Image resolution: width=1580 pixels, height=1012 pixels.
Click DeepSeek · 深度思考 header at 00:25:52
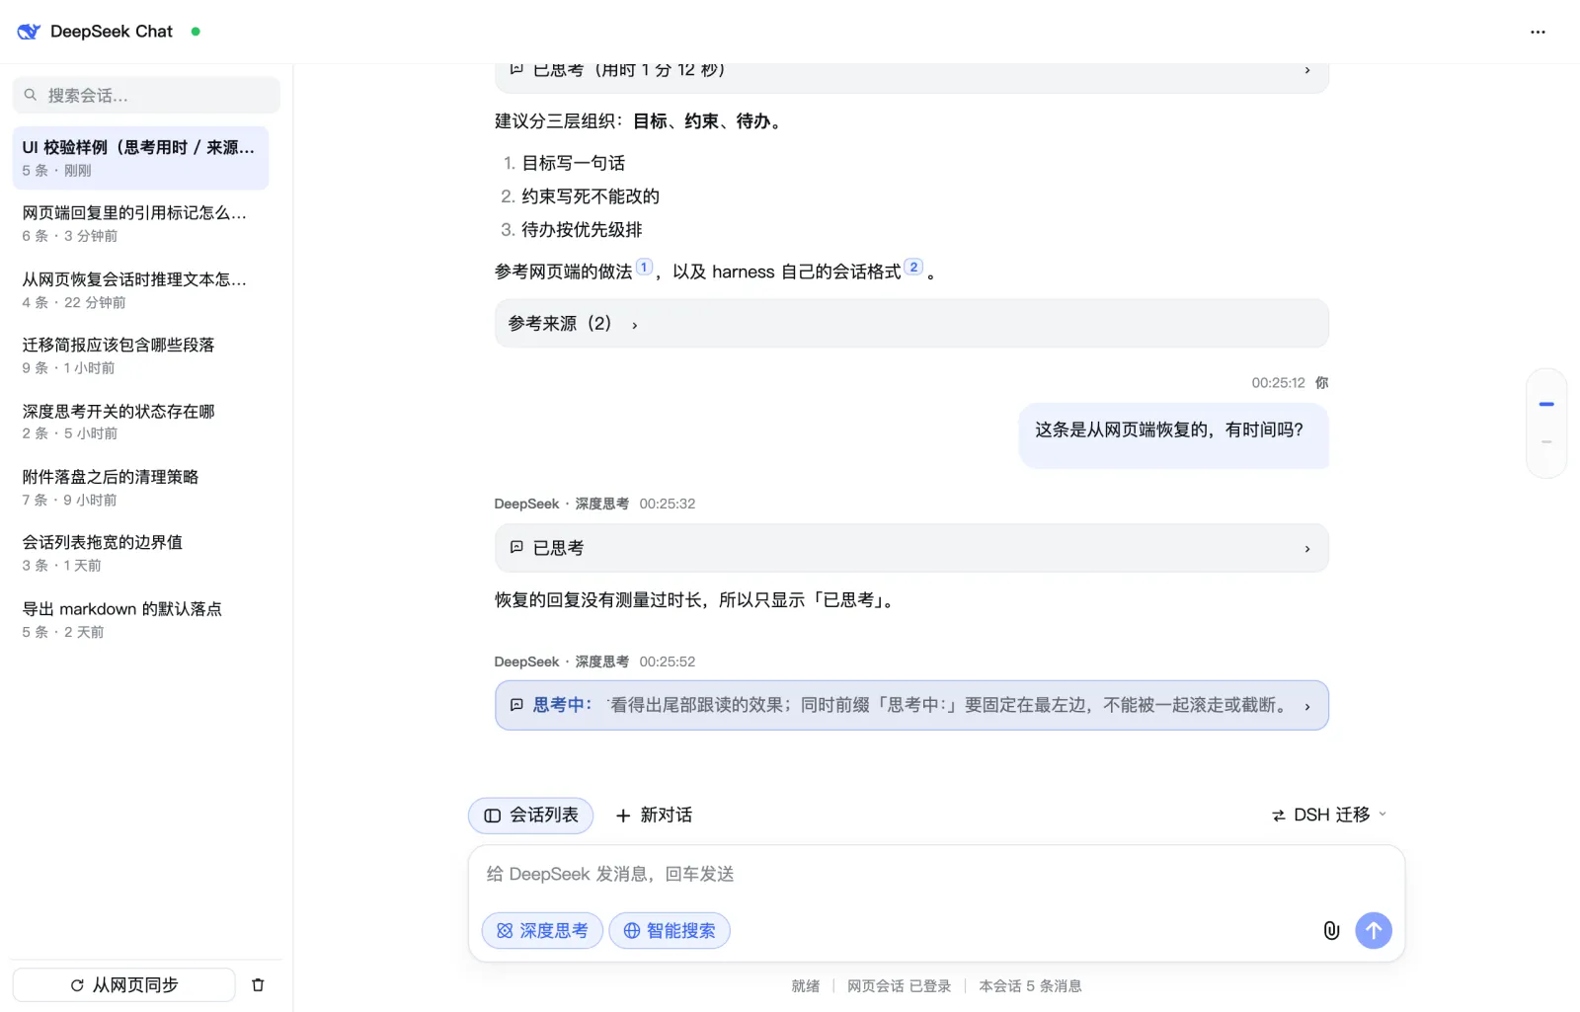tap(561, 662)
